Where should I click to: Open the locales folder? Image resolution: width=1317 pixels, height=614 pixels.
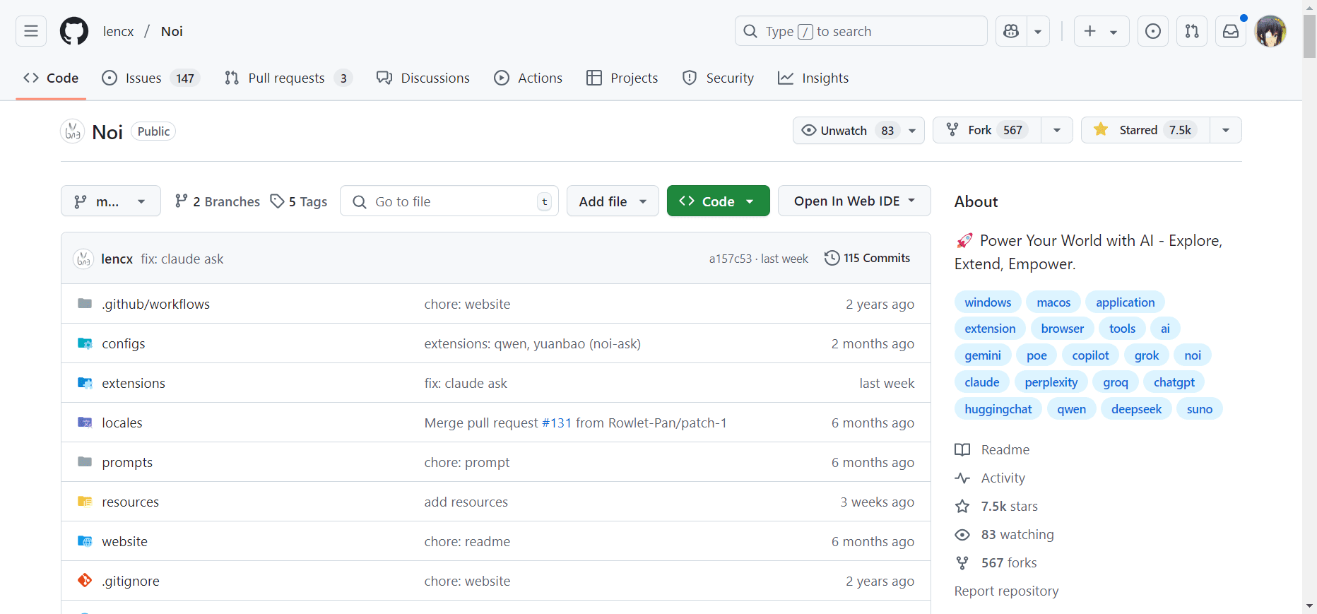[x=122, y=423]
